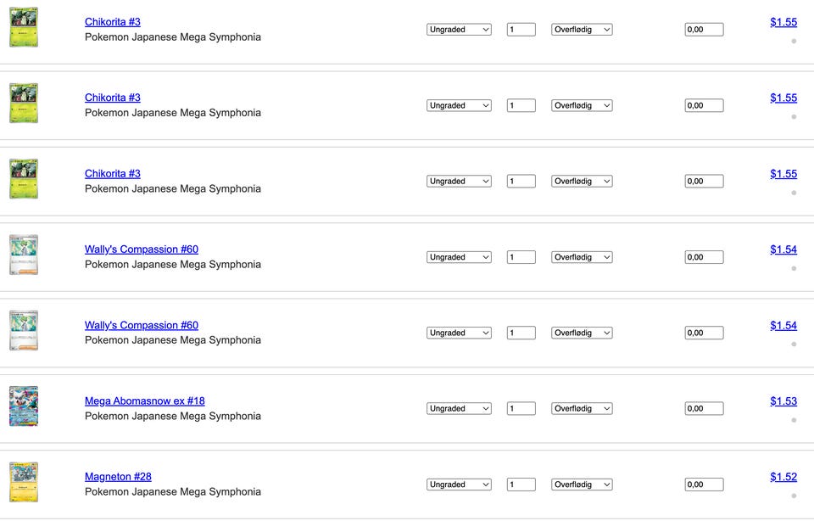Click the Magneton #28 card image

pos(24,482)
